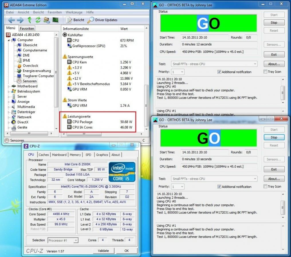Click About... in the upper ORTHOS window
This screenshot has width=291, height=257.
(x=274, y=64)
